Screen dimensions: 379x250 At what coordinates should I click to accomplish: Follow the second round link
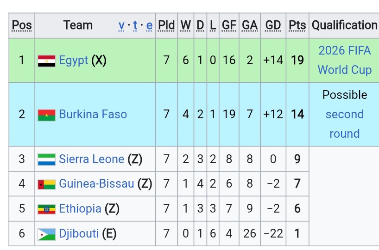(345, 124)
